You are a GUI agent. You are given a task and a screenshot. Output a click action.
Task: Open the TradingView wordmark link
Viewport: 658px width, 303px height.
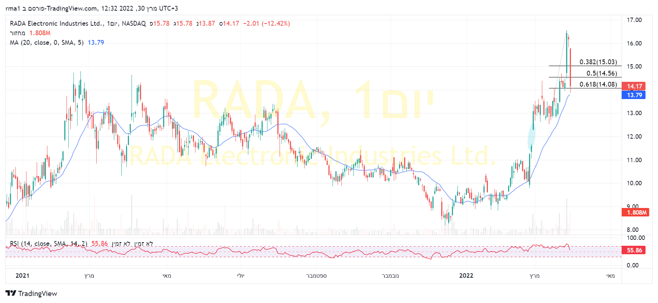(37, 293)
